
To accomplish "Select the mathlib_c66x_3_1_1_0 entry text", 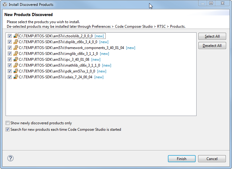I will [x=59, y=65].
